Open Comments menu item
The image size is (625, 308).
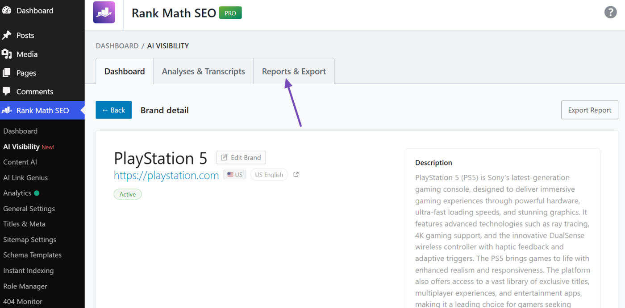35,91
